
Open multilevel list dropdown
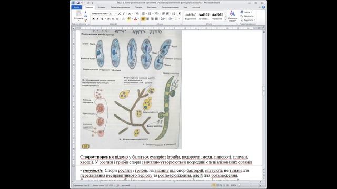tap(157, 14)
